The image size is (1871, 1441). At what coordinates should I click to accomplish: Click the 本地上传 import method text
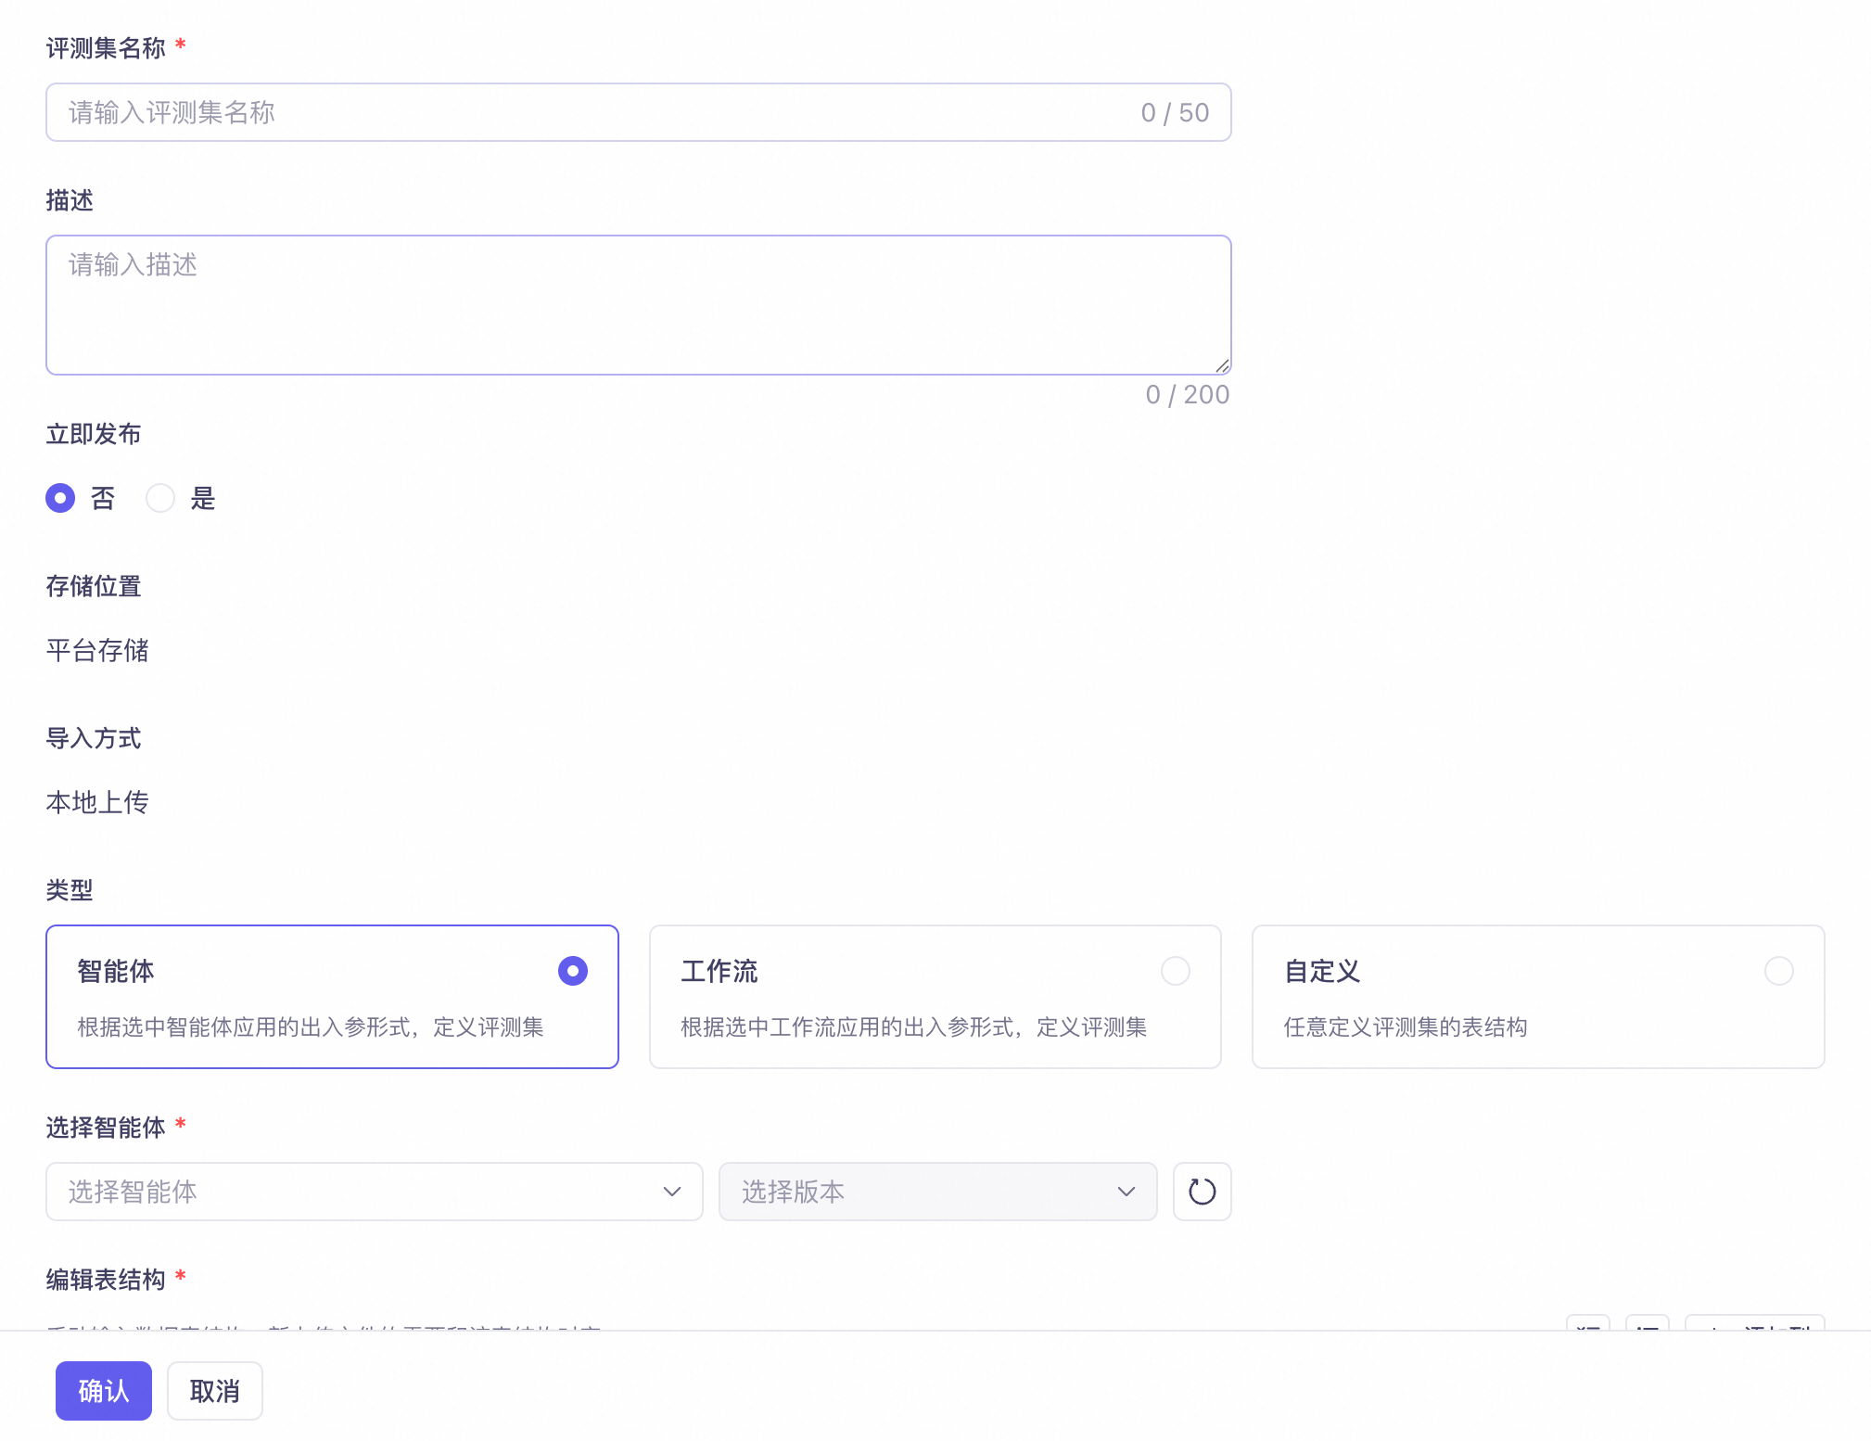[x=97, y=802]
